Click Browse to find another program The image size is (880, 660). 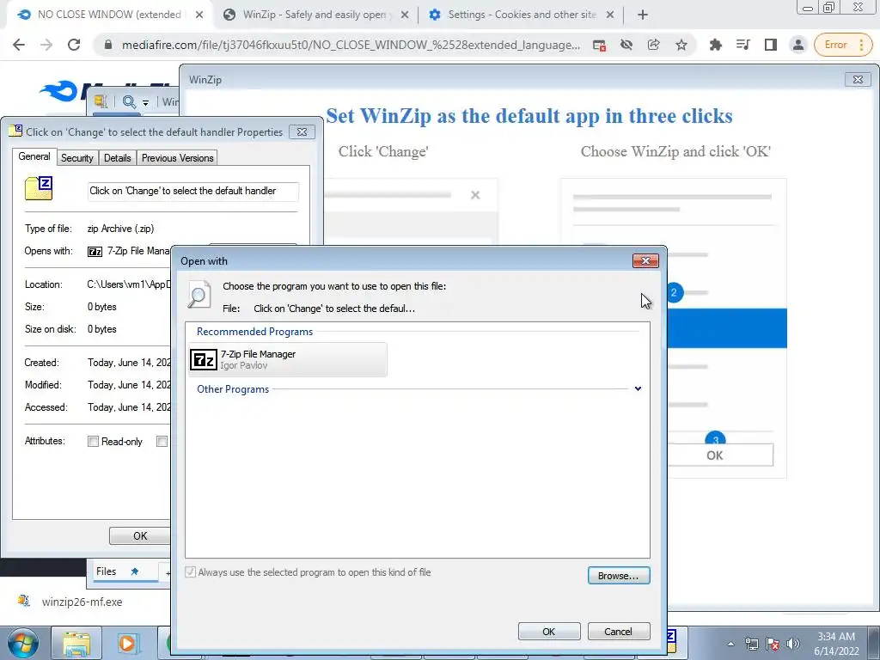619,576
